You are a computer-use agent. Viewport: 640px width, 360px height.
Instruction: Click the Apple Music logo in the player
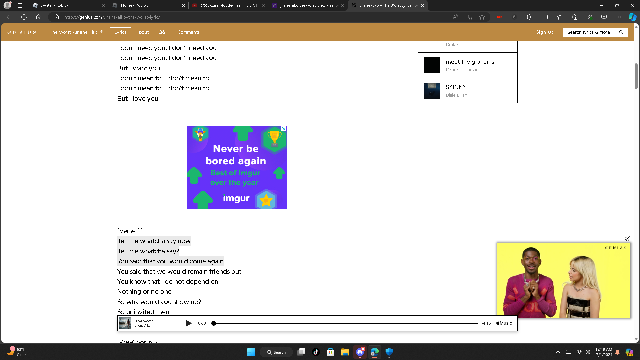click(504, 323)
